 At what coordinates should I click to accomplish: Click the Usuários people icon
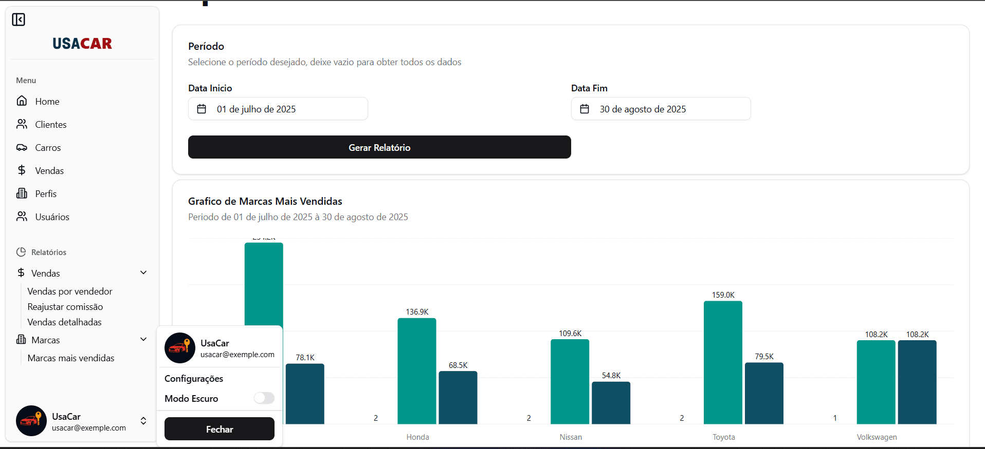click(22, 217)
